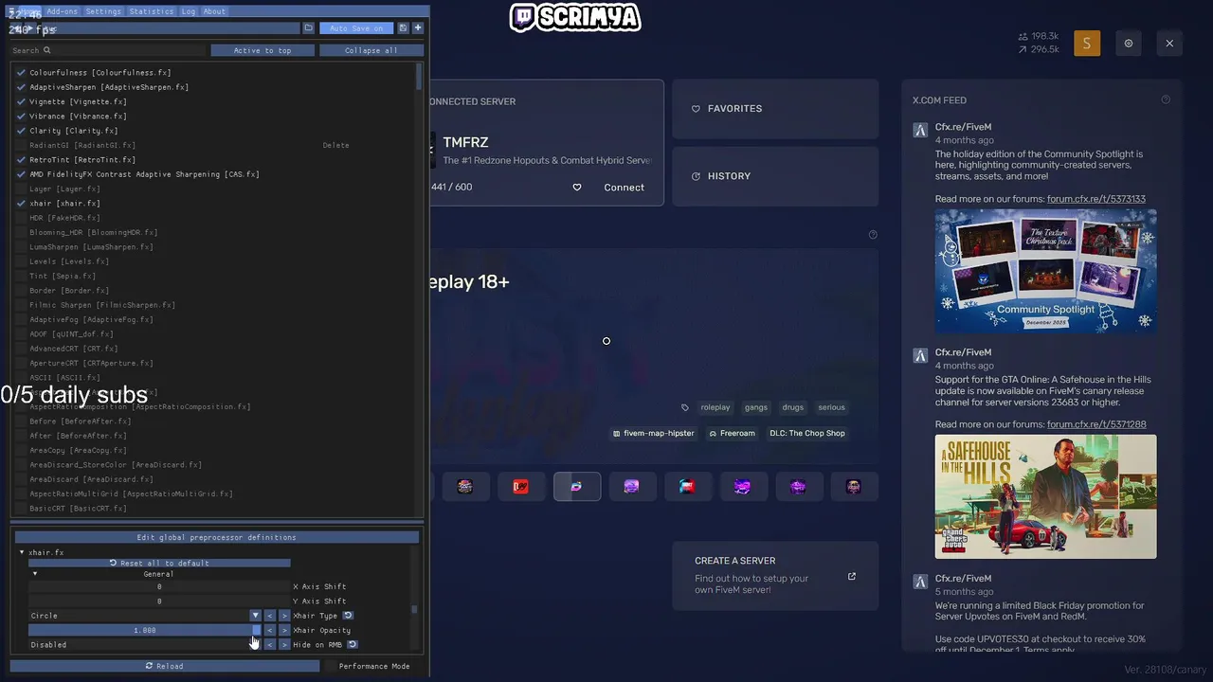Viewport: 1213px width, 682px height.
Task: Select first server icon in carousel row
Action: tap(464, 487)
